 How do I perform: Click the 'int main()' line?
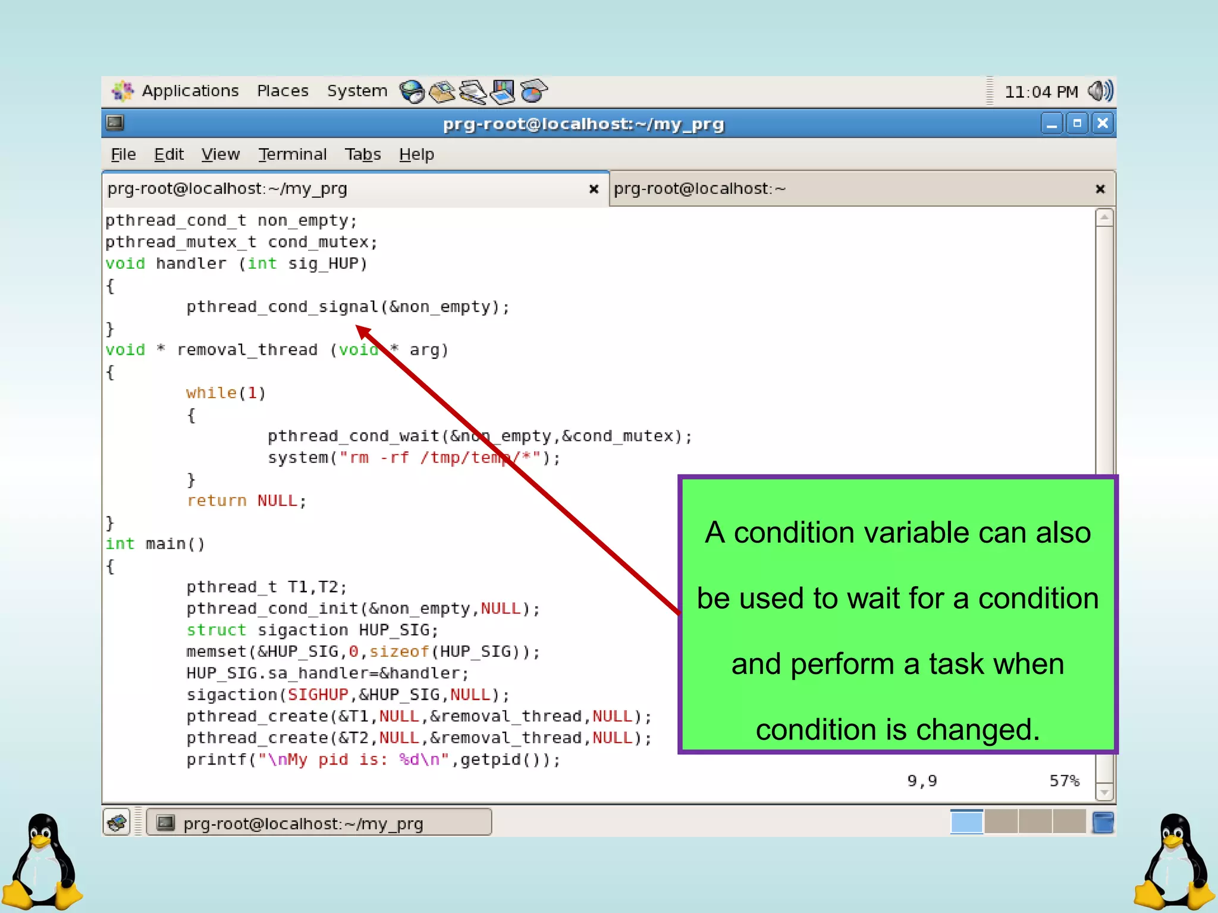tap(155, 544)
